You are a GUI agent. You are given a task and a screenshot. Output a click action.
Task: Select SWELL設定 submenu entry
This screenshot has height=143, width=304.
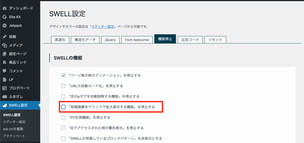(x=12, y=115)
